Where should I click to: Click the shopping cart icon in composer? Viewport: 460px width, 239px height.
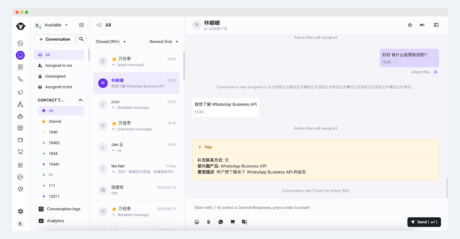click(x=233, y=222)
